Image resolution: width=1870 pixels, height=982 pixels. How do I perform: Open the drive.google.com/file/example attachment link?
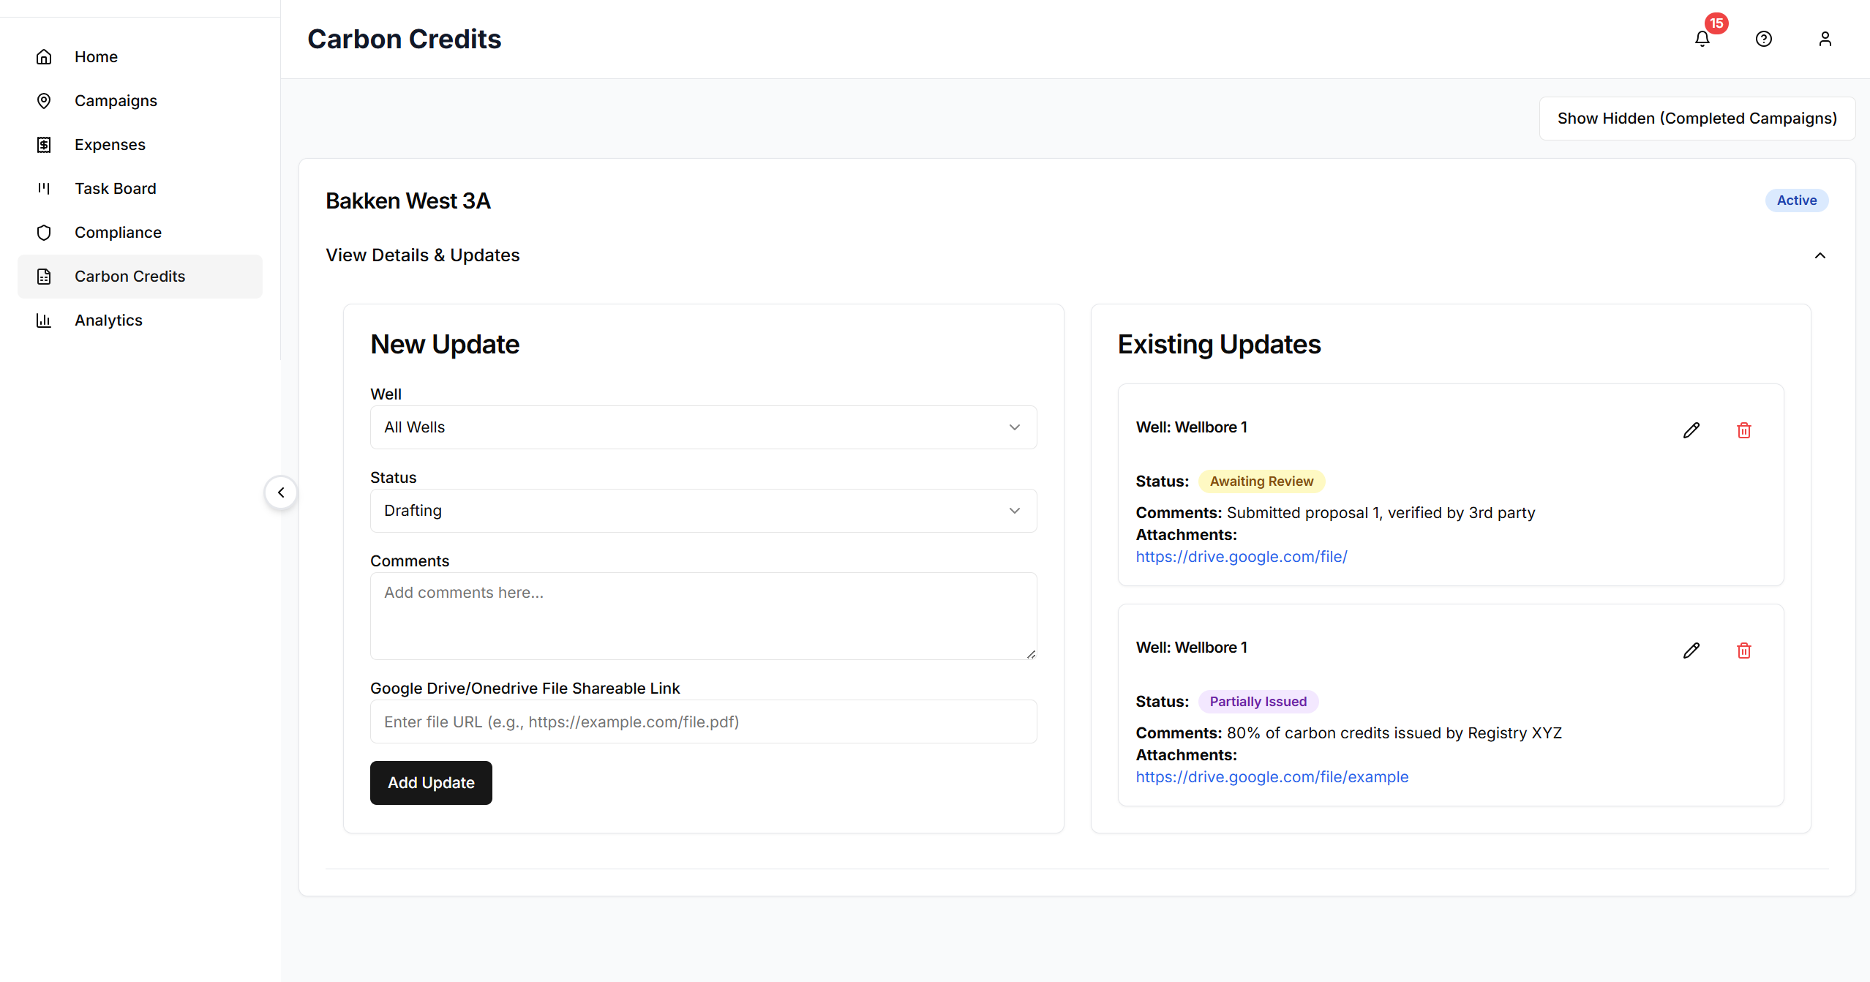(x=1272, y=777)
